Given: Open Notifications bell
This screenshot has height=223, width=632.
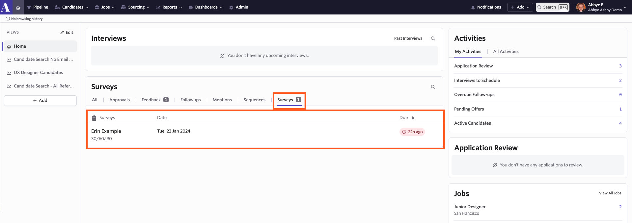Looking at the screenshot, I should click(x=486, y=7).
